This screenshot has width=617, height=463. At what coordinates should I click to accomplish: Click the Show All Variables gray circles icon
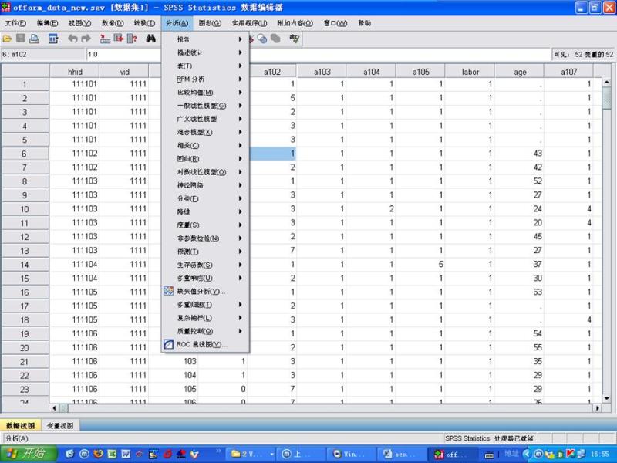(x=275, y=39)
